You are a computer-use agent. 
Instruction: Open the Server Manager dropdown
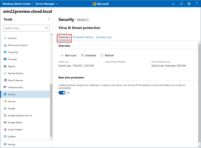coord(47,4)
